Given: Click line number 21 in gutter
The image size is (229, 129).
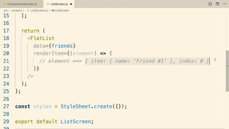Looking at the screenshot, I should pos(6,61).
